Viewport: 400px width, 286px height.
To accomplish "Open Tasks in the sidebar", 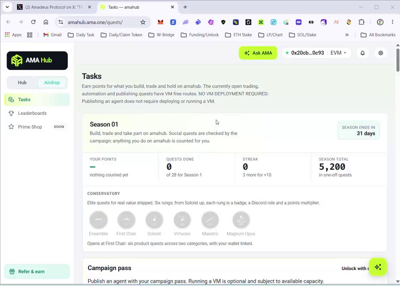I will coord(37,100).
